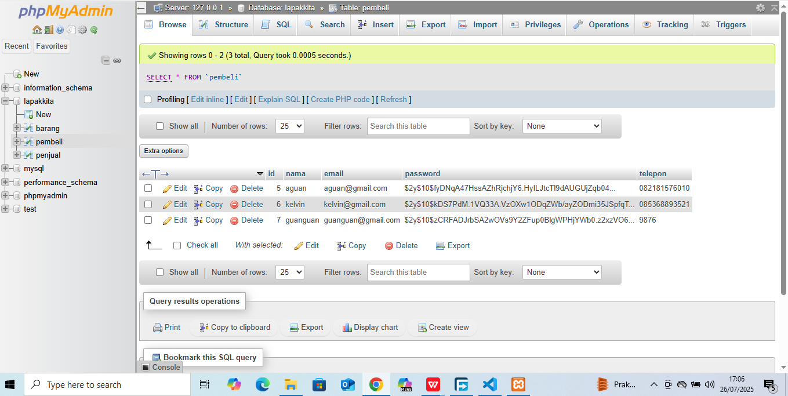Open upper Number of rows dropdown
788x396 pixels.
(x=290, y=126)
